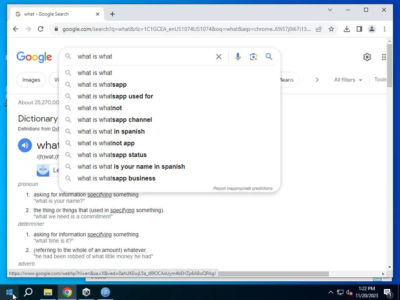The height and width of the screenshot is (300, 400).
Task: Search by voice using microphone icon
Action: click(238, 56)
